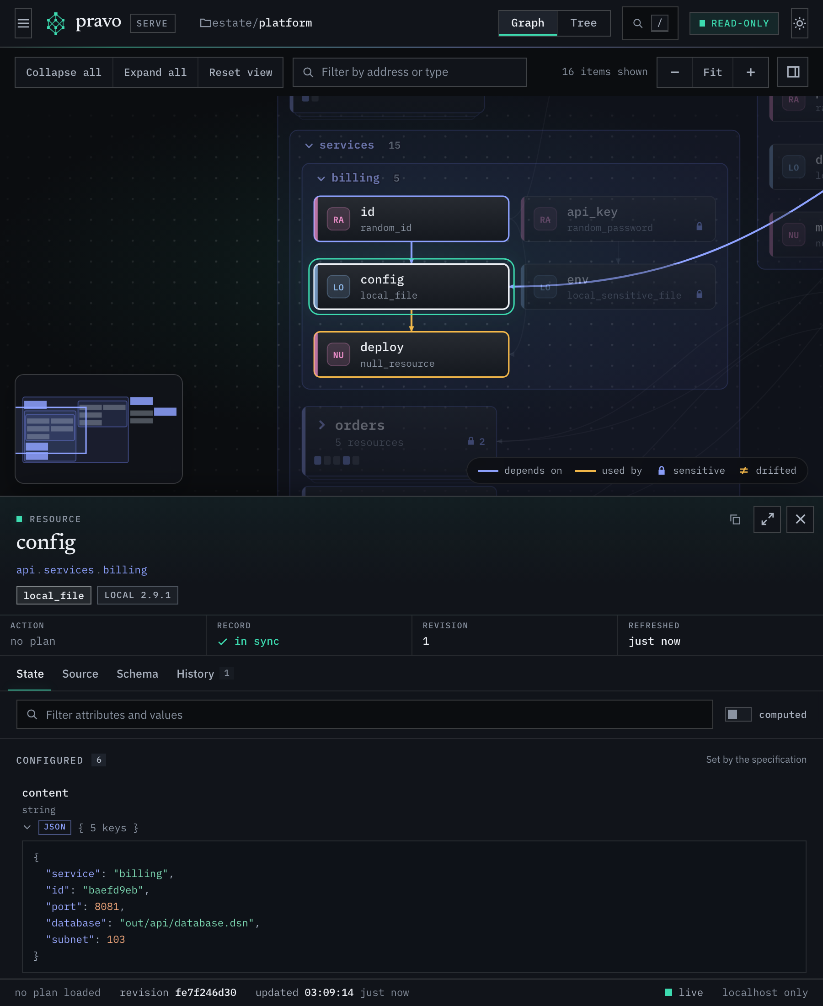823x1006 pixels.
Task: Click the lock icon on api_key node
Action: (699, 227)
